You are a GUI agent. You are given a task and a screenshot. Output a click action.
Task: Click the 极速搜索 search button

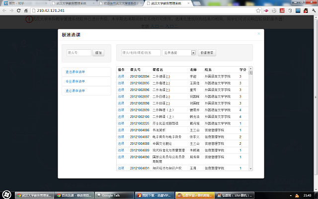[207, 53]
